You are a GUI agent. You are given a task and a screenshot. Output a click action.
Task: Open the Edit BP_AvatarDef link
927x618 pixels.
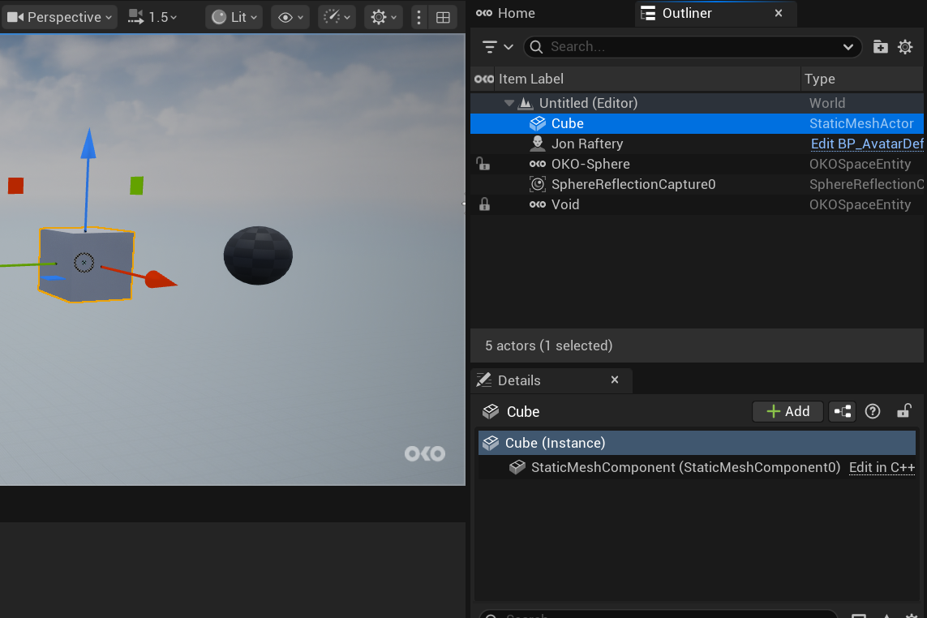[867, 144]
